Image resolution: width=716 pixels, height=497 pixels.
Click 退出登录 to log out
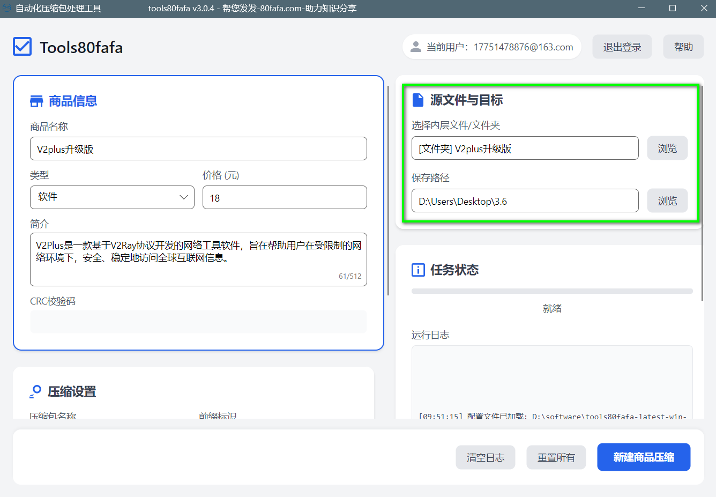(622, 47)
